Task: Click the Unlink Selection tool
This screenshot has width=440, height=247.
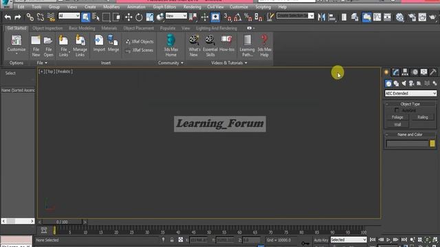Action: click(41, 17)
